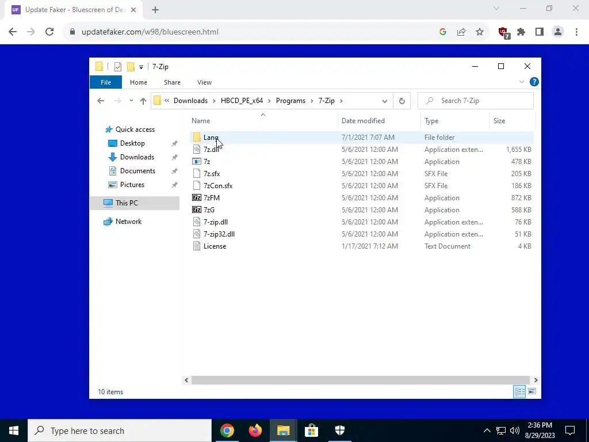Select the 7zCon.sfx file icon

(197, 185)
